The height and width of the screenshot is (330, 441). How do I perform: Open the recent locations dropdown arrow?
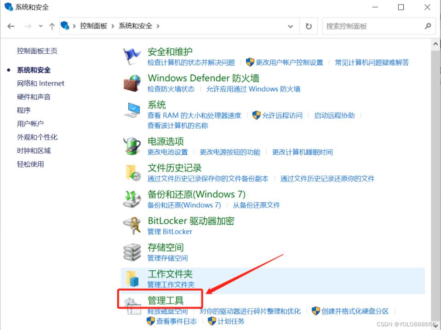(x=40, y=26)
